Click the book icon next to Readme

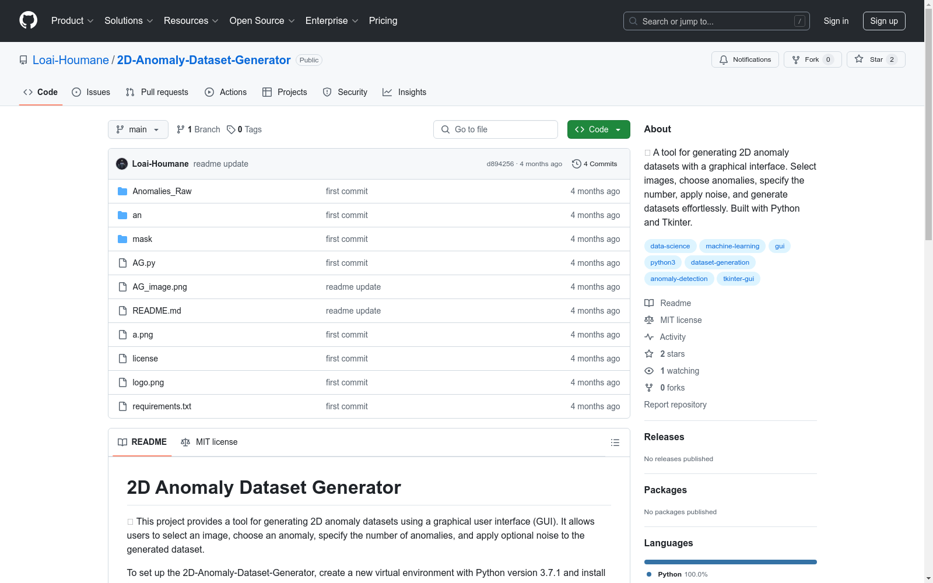(x=649, y=303)
